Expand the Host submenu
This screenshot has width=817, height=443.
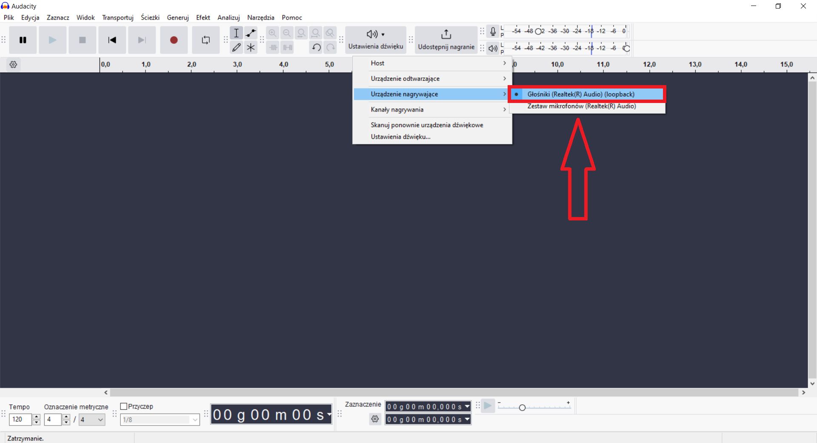point(432,63)
